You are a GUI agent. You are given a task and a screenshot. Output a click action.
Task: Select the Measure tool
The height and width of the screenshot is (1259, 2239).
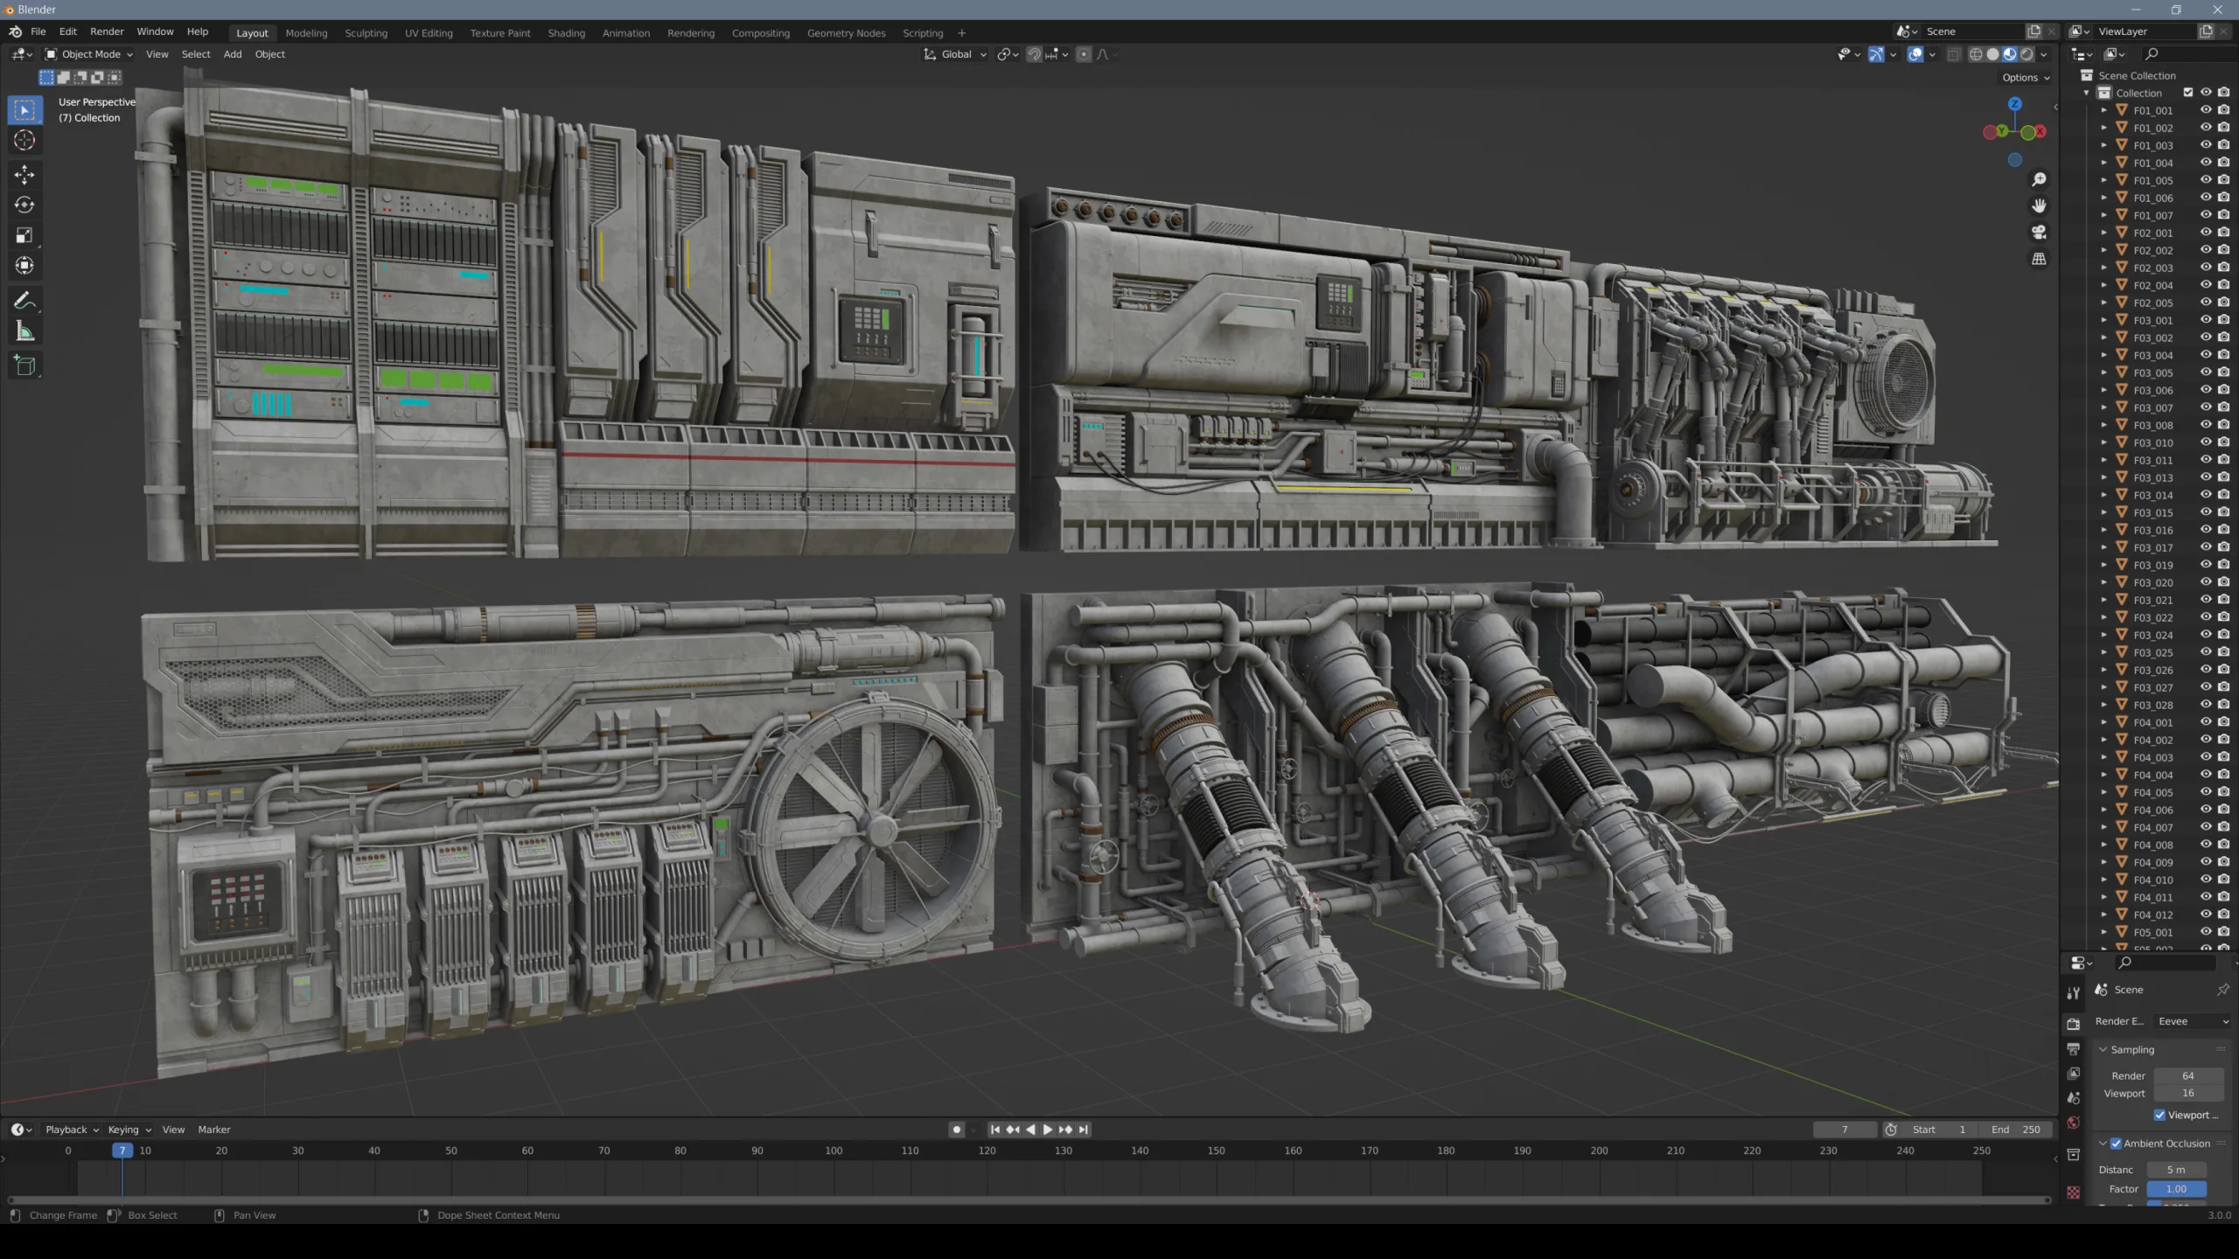24,332
